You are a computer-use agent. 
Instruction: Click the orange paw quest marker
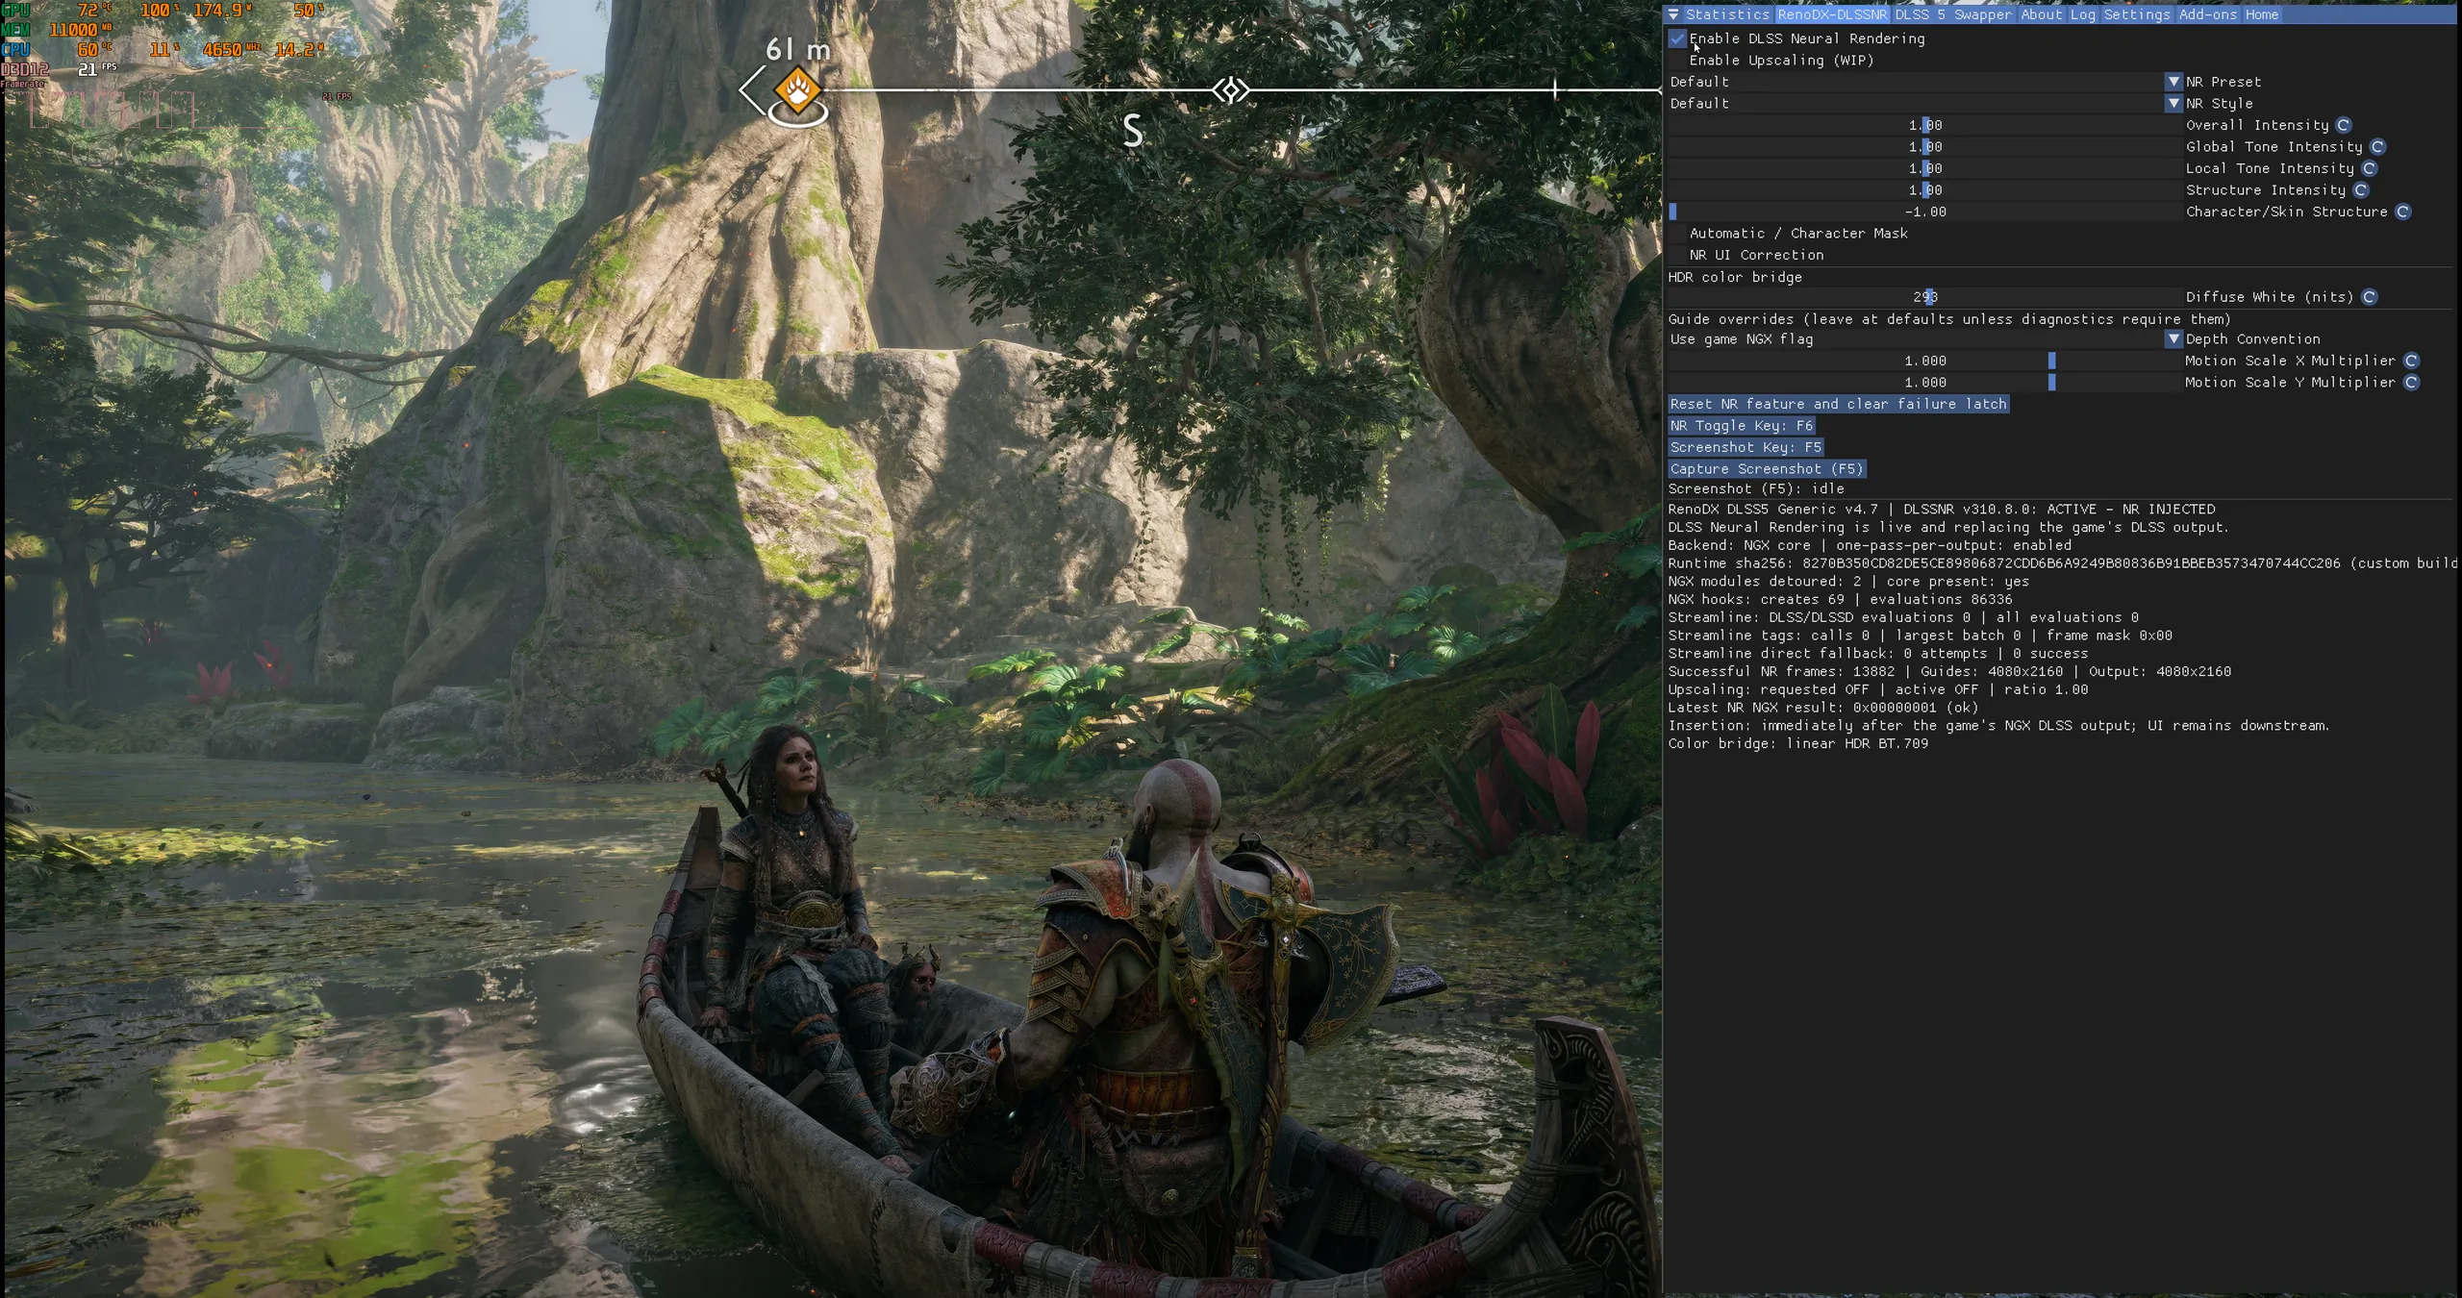[797, 91]
